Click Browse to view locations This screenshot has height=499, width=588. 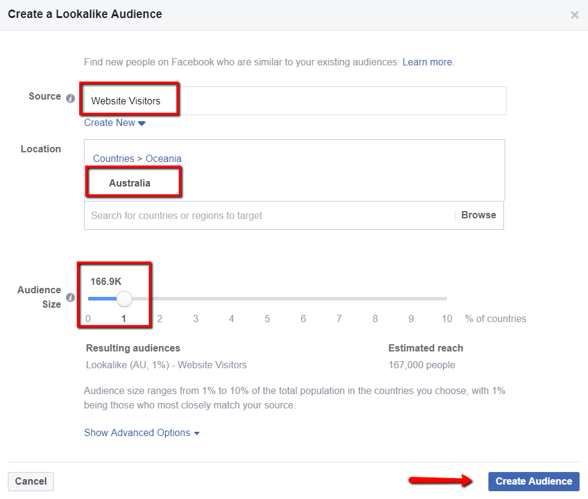click(x=478, y=215)
